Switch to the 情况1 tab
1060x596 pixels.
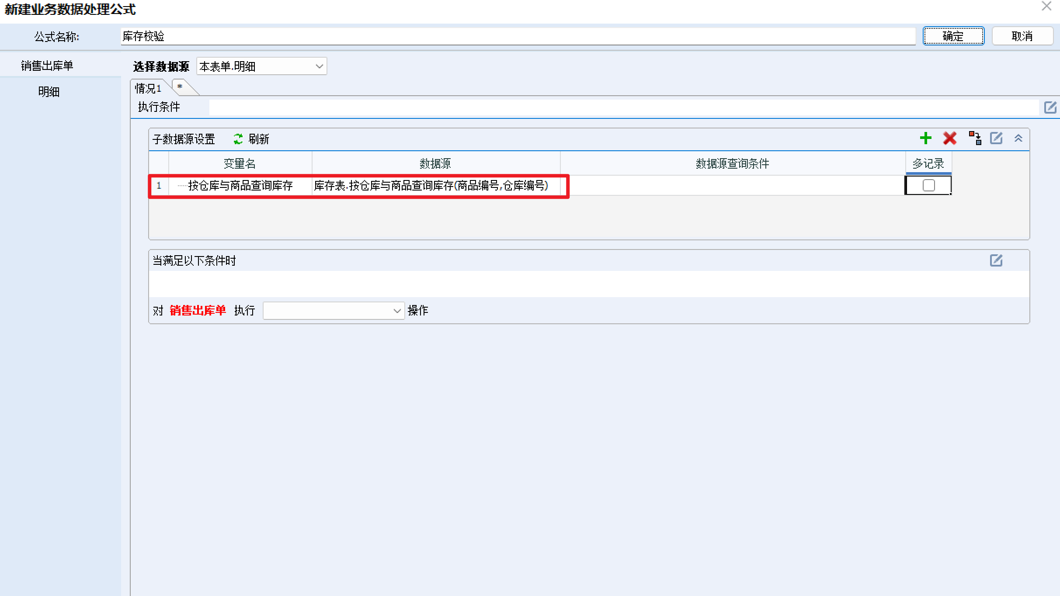click(148, 88)
